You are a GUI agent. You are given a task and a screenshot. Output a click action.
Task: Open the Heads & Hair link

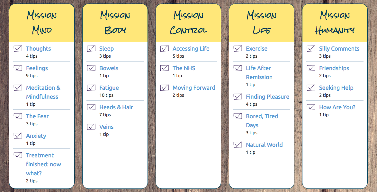tap(116, 107)
